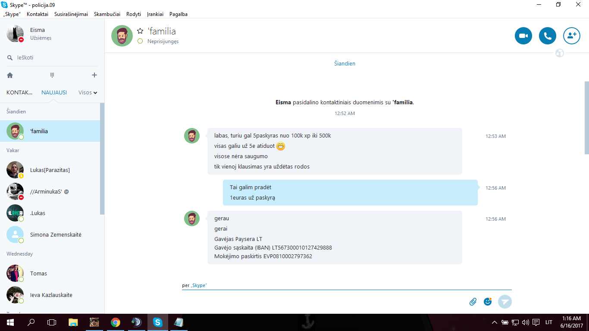
Task: Open the emoticon picker
Action: tap(488, 302)
